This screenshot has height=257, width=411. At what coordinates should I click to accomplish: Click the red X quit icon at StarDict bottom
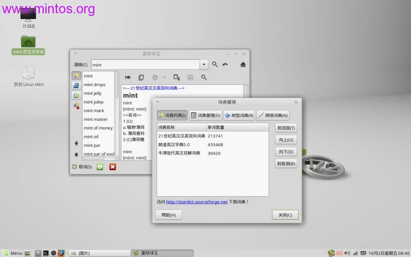point(113,167)
